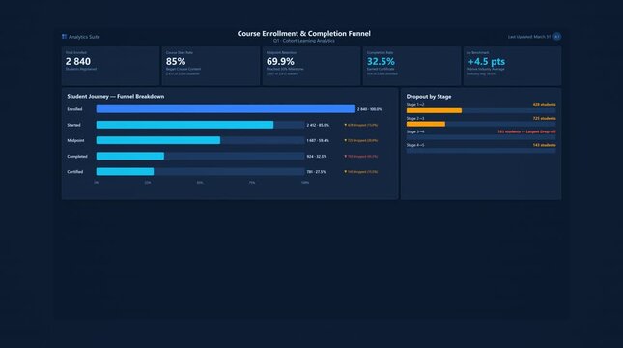Image resolution: width=623 pixels, height=348 pixels.
Task: Click the Largest Drop-off red label
Action: 526,131
